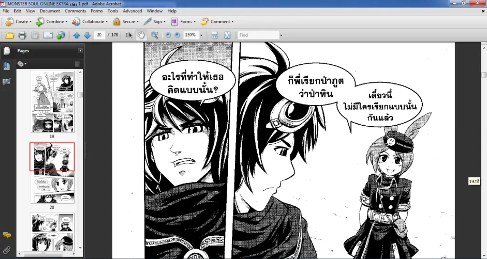This screenshot has height=259, width=487.
Task: Open the Forms dropdown
Action: pyautogui.click(x=184, y=22)
